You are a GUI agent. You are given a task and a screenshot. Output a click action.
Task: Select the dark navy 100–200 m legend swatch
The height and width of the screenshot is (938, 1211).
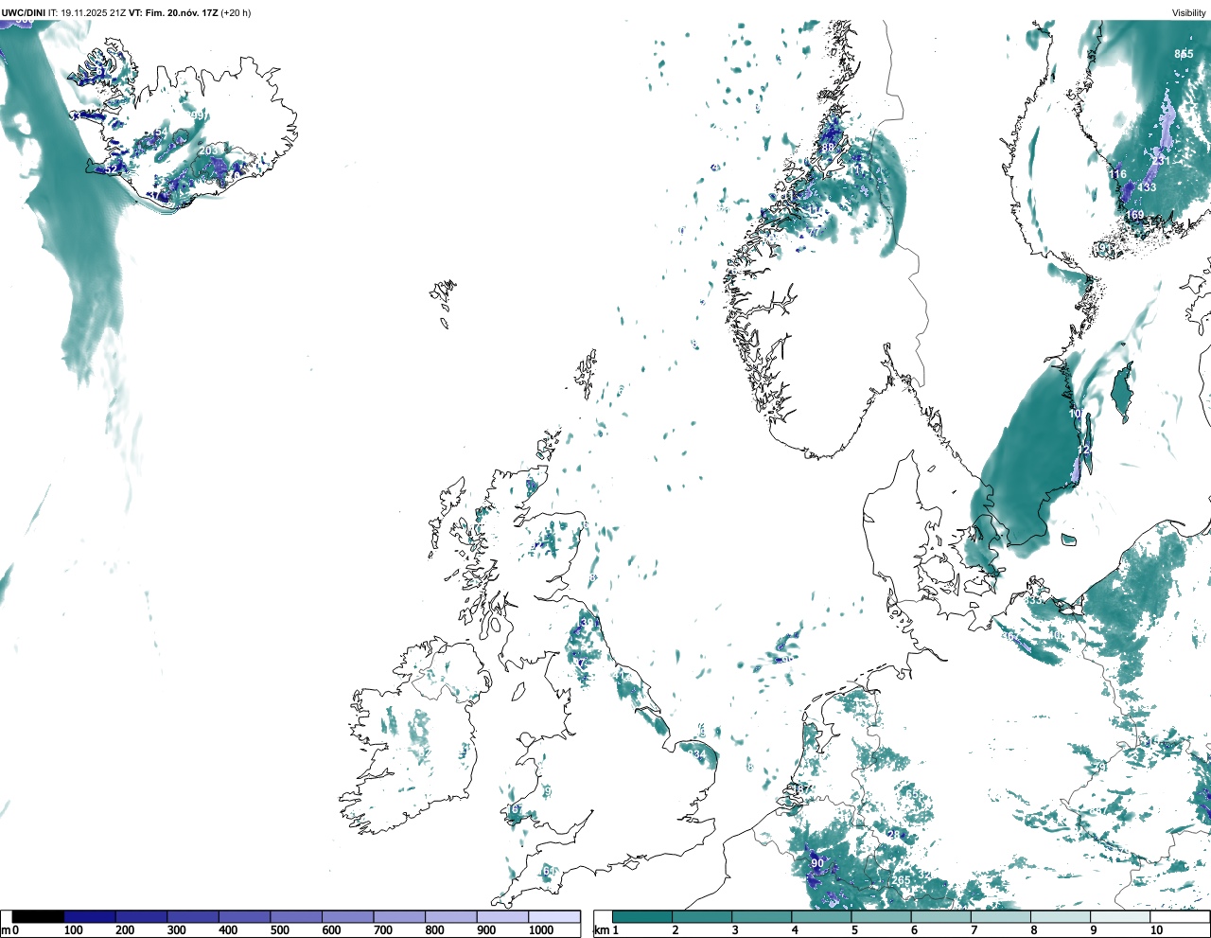coord(90,916)
